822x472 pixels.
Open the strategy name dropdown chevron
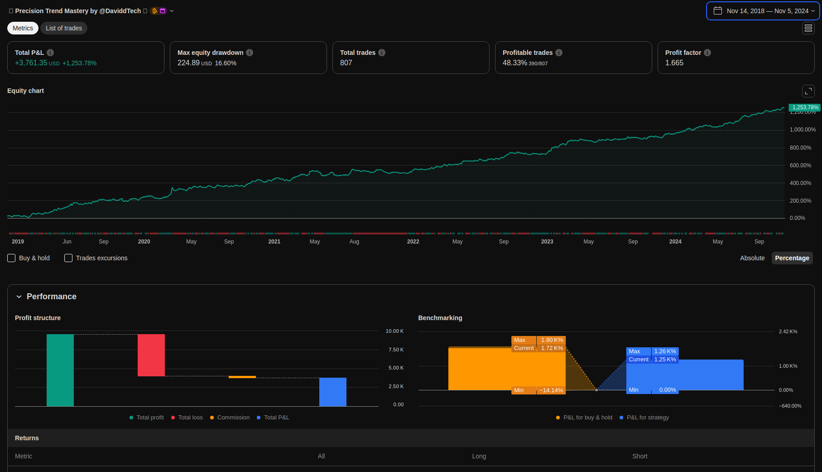tap(172, 11)
